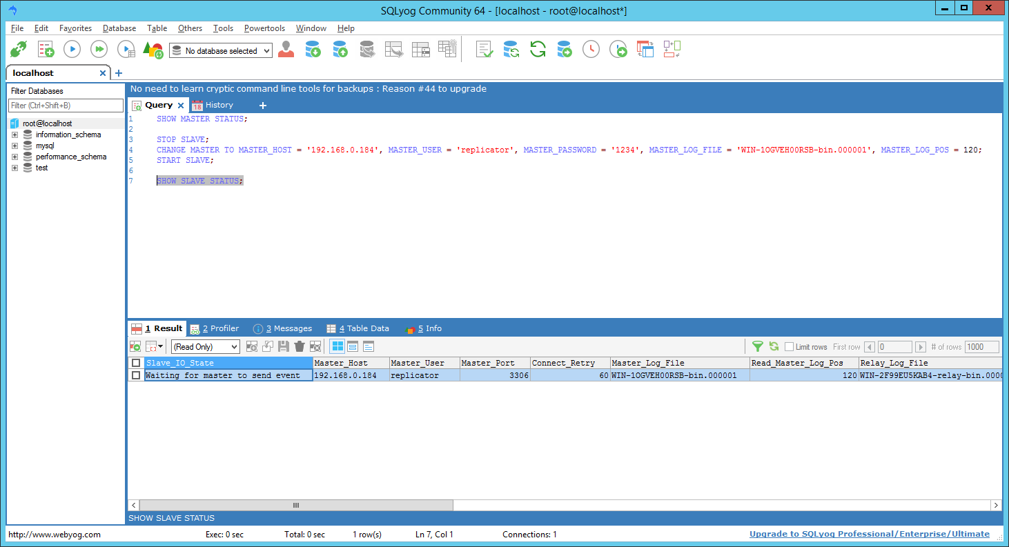Execute all queries with double-arrow icon
The height and width of the screenshot is (547, 1009).
click(x=99, y=50)
